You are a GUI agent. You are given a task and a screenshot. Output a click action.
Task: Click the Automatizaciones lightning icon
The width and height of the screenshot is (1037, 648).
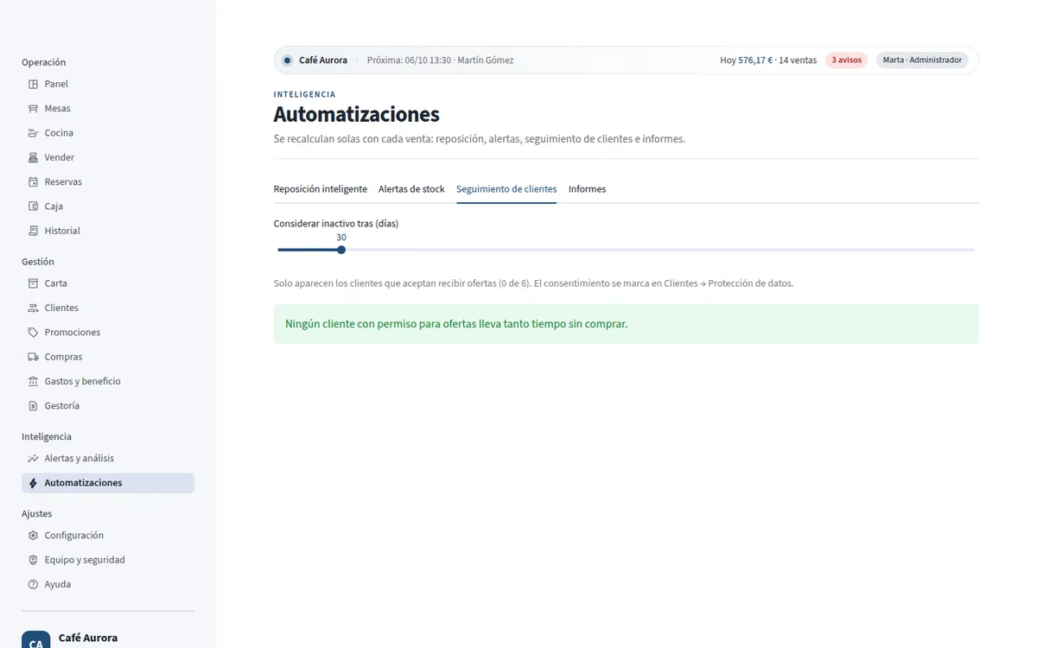[x=33, y=483]
